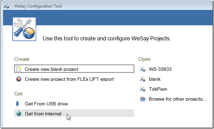The height and width of the screenshot is (129, 214).
Task: Select Create new blank project
Action: pyautogui.click(x=74, y=69)
